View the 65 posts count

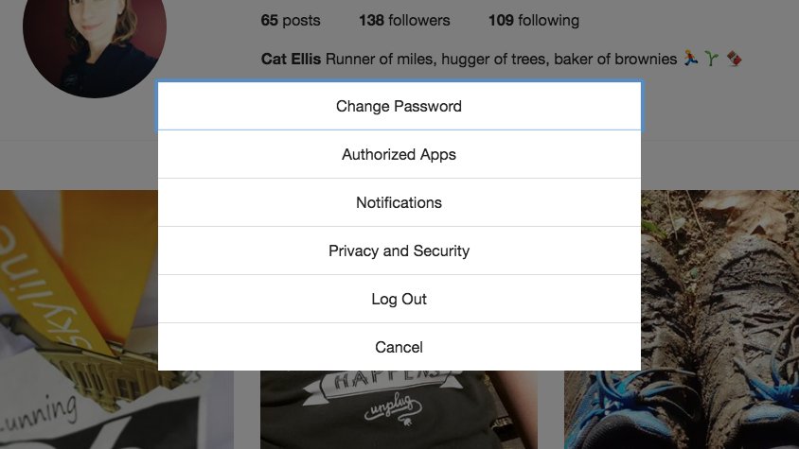click(291, 20)
